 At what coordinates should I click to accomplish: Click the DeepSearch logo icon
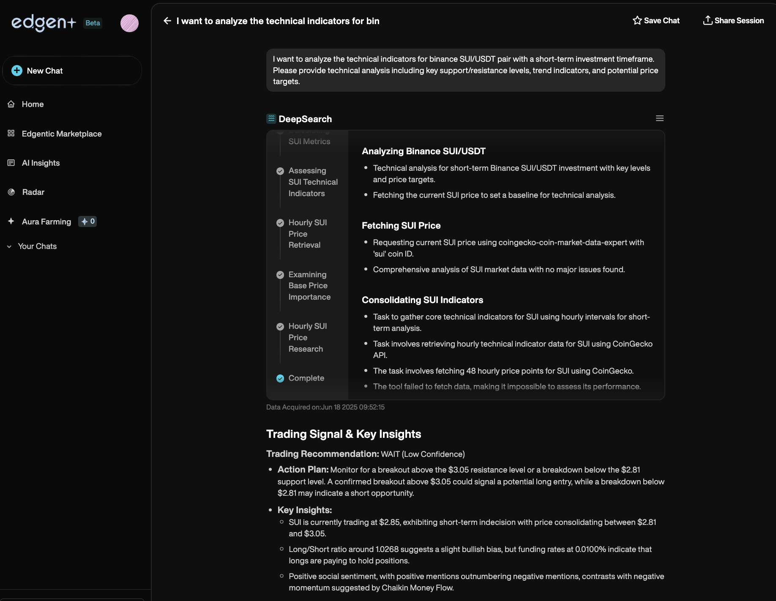(x=271, y=119)
